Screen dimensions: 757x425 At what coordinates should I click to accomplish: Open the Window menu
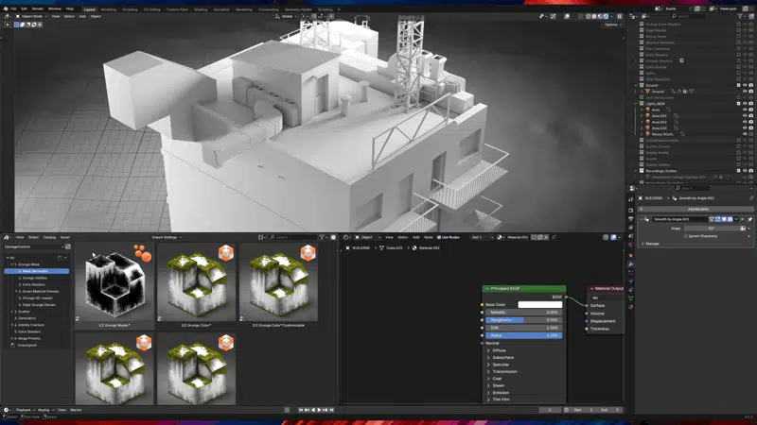coord(55,8)
